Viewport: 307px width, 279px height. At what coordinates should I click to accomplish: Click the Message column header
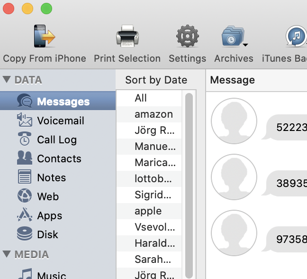[256, 80]
